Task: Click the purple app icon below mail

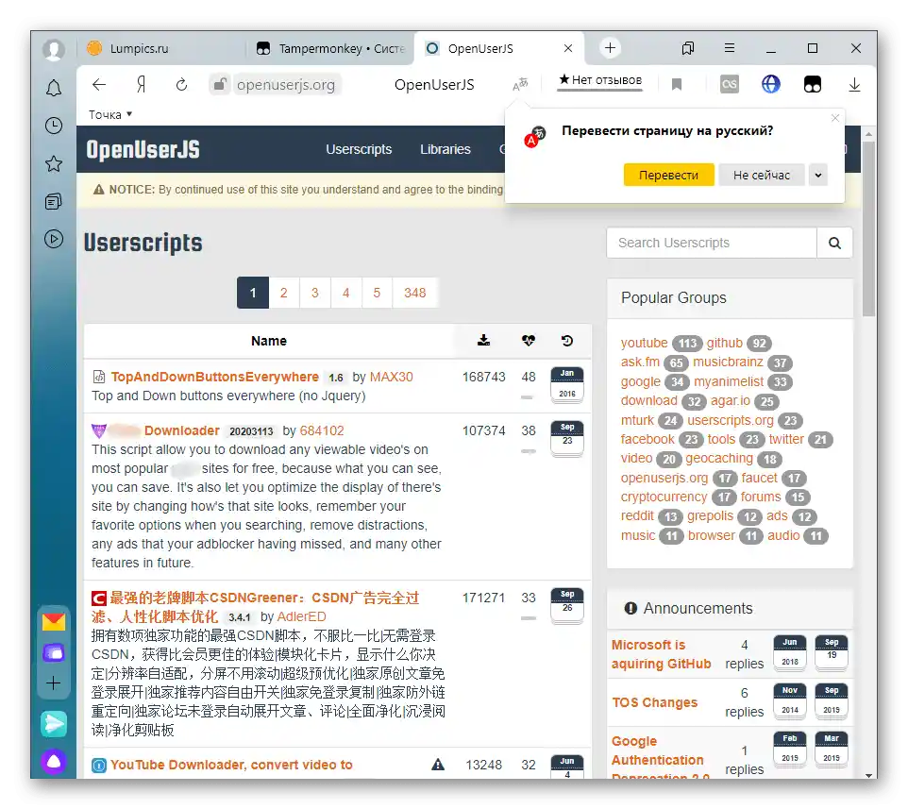Action: pyautogui.click(x=54, y=653)
